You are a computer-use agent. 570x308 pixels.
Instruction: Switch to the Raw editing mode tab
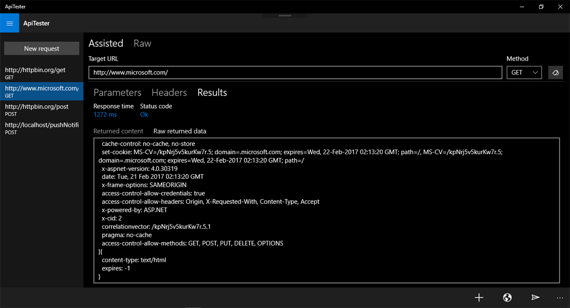point(142,43)
